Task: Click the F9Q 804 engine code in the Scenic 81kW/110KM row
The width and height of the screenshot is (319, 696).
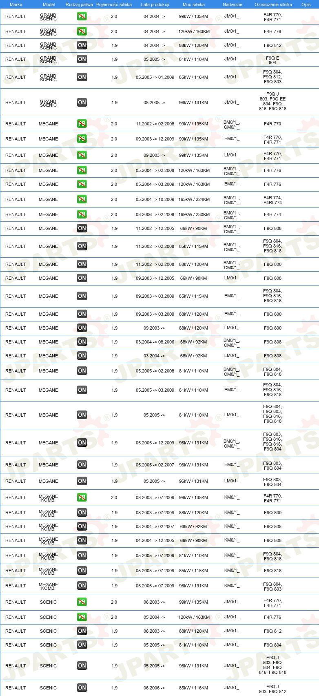Action: (272, 645)
